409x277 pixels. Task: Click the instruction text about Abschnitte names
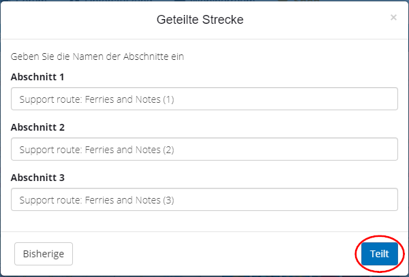click(x=97, y=56)
